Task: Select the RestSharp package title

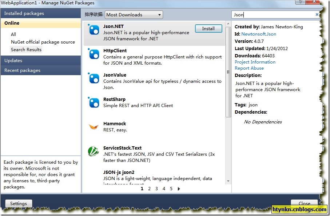Action: click(114, 99)
